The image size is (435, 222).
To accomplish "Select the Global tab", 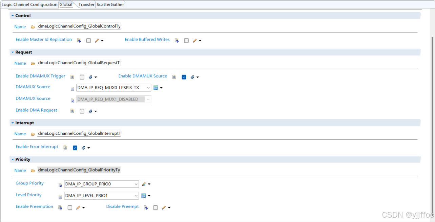I will (66, 4).
